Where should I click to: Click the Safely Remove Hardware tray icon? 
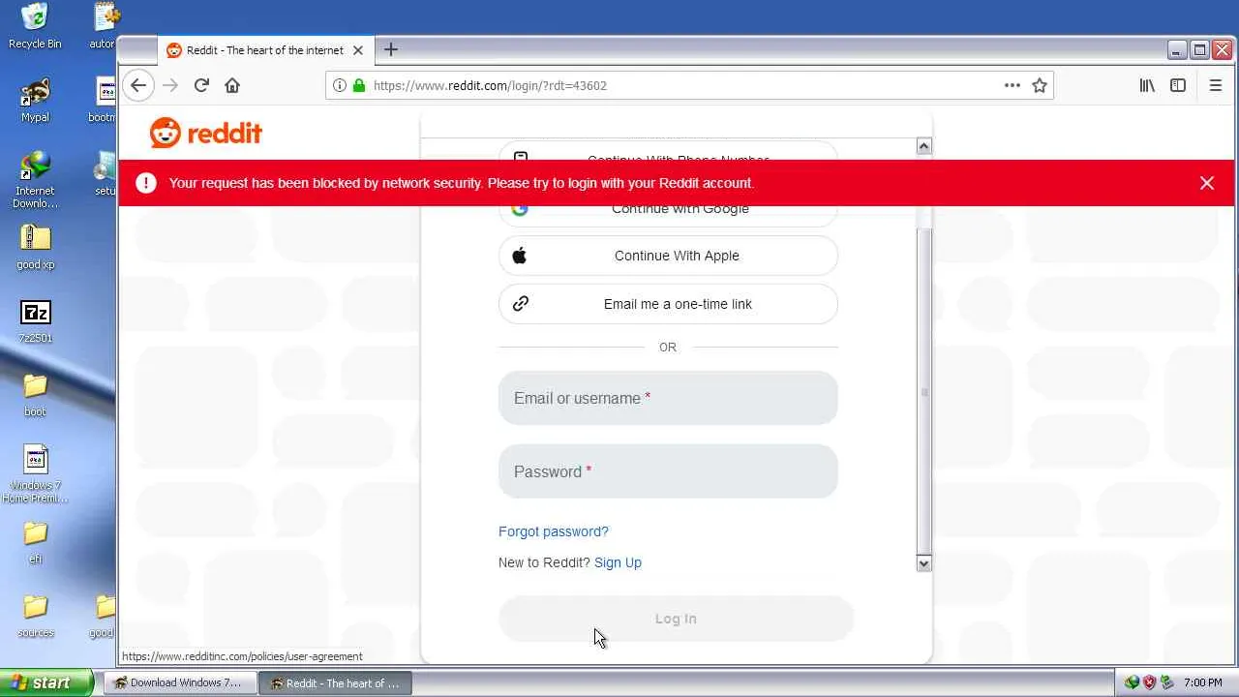click(x=1167, y=682)
